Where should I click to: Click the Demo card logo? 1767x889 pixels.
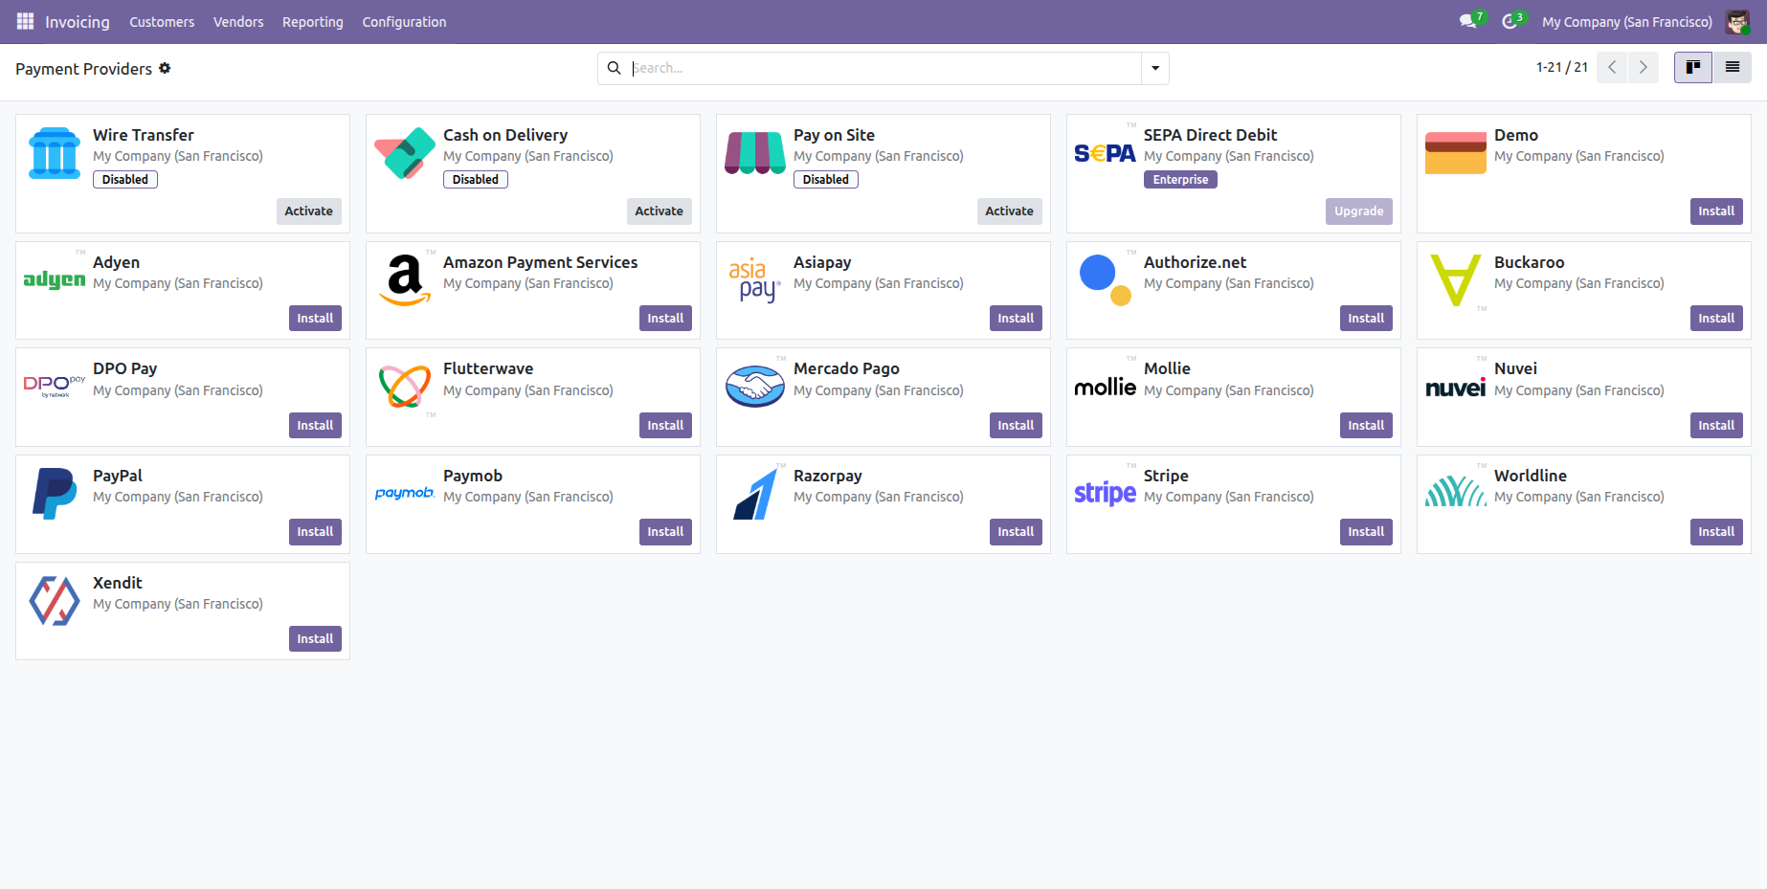1456,153
